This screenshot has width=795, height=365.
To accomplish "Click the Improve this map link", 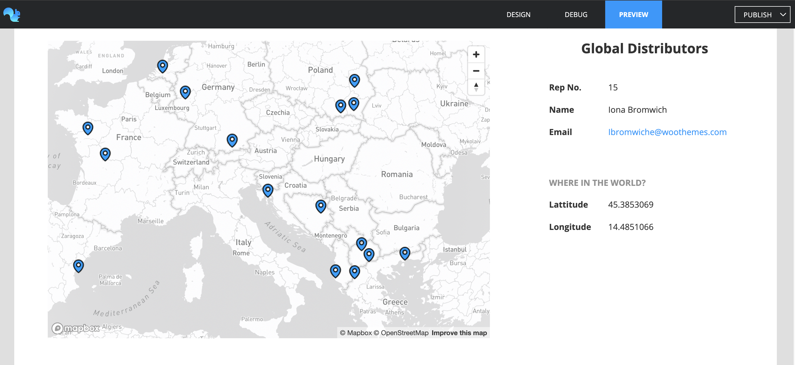I will click(459, 333).
